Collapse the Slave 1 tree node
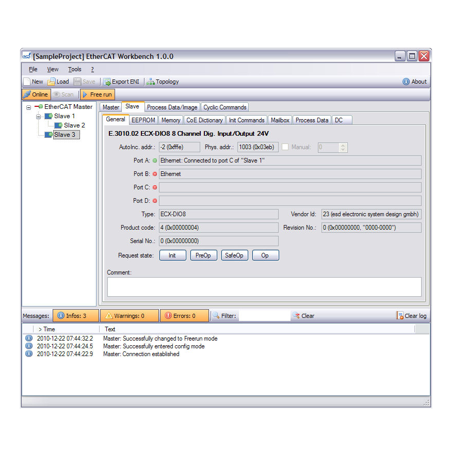The width and height of the screenshot is (450, 450). click(x=38, y=117)
